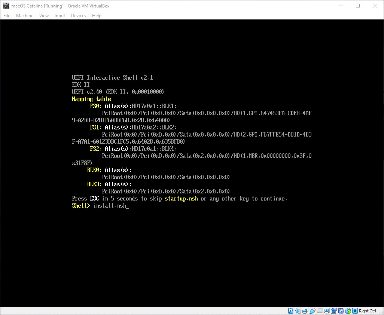Click the network adapter status icon
Viewport: 384px width, 315px height.
pos(305,311)
